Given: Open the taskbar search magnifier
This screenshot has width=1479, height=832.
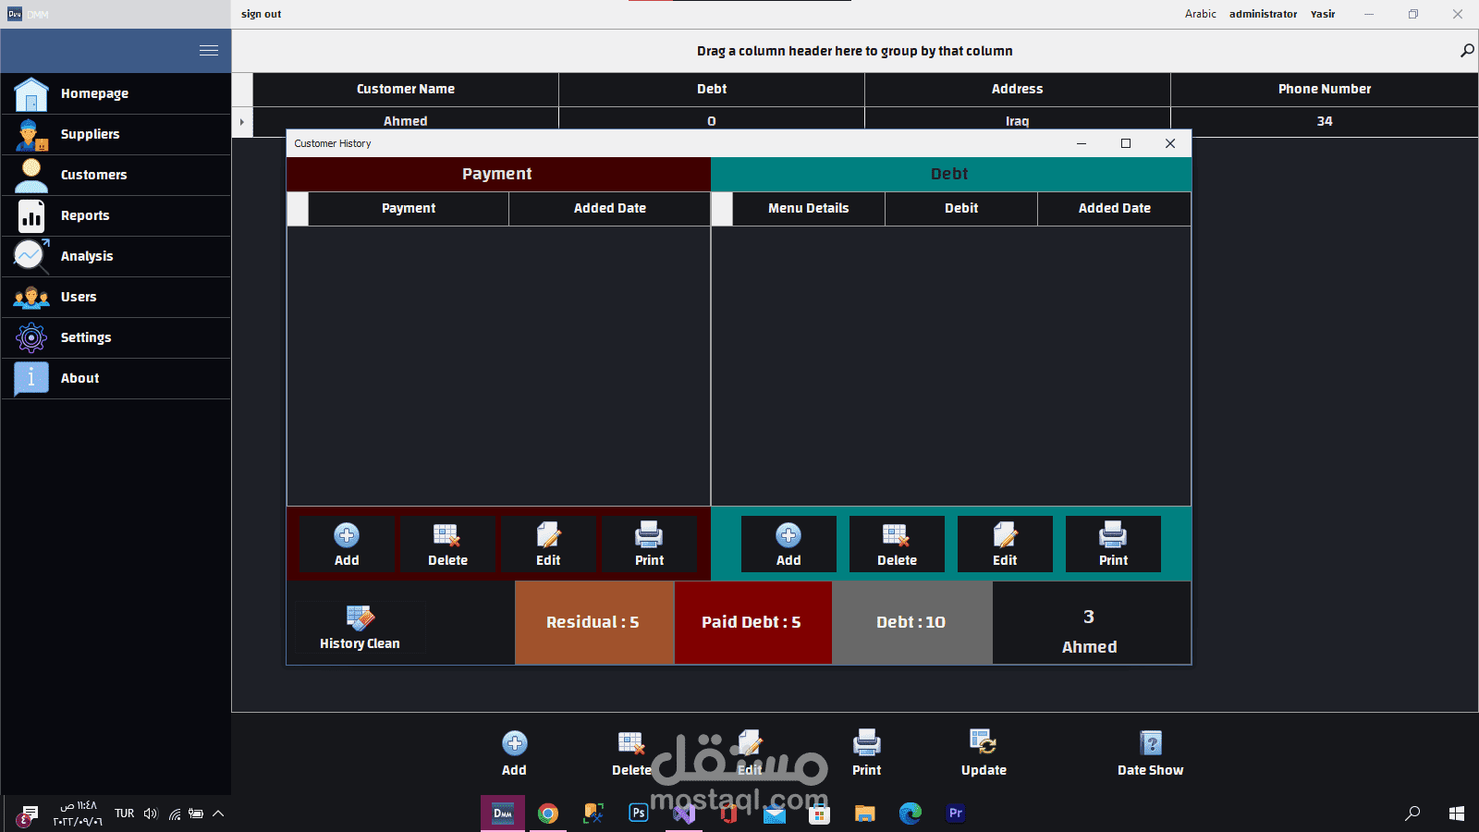Looking at the screenshot, I should click(1412, 814).
